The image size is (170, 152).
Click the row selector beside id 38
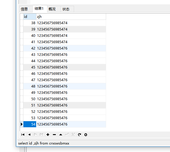tap(22, 23)
